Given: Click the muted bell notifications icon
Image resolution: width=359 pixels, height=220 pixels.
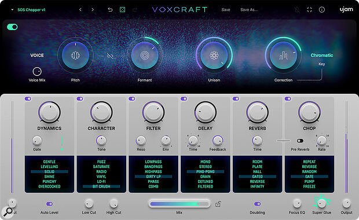Looking at the screenshot, I should click(x=297, y=10).
